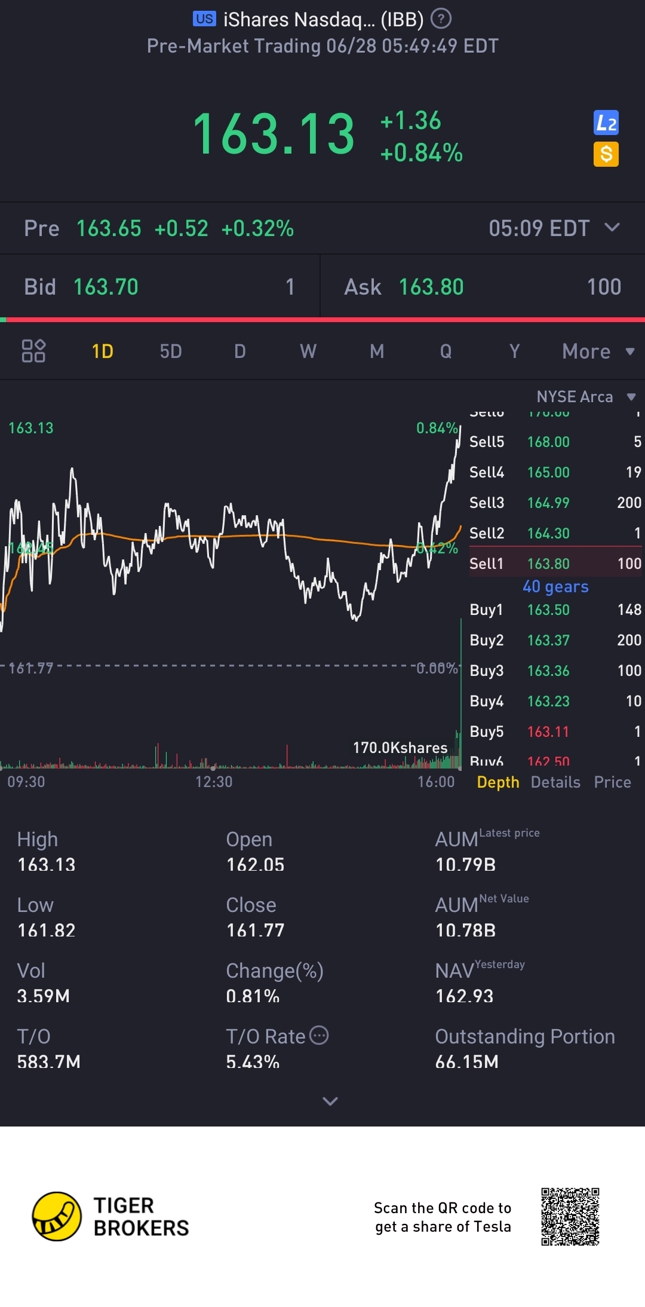Switch to the Y yearly chart tab

pyautogui.click(x=514, y=351)
